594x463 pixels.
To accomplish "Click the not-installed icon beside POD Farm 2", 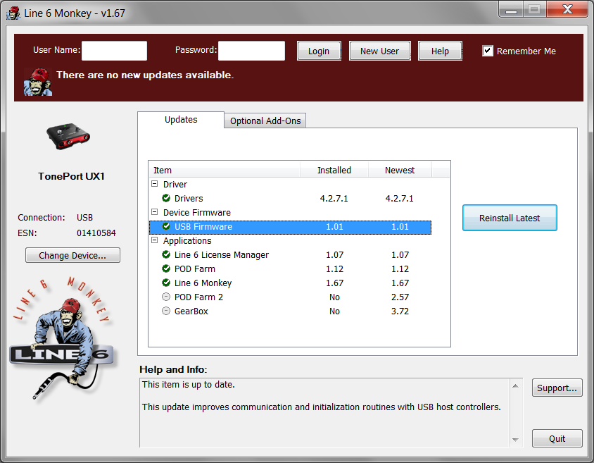I will tap(166, 297).
